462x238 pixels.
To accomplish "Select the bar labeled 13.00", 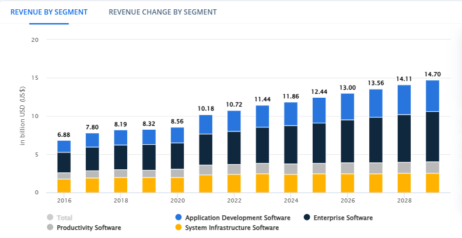I will pos(348,143).
